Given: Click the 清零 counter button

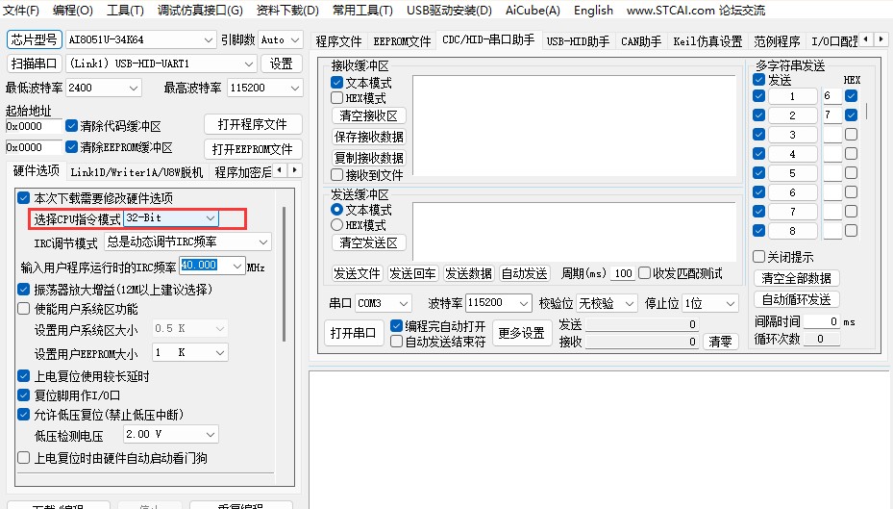Looking at the screenshot, I should [720, 342].
